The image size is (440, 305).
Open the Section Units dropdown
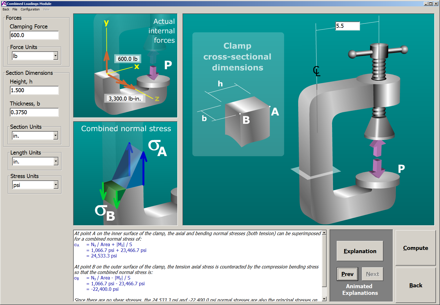pos(55,135)
